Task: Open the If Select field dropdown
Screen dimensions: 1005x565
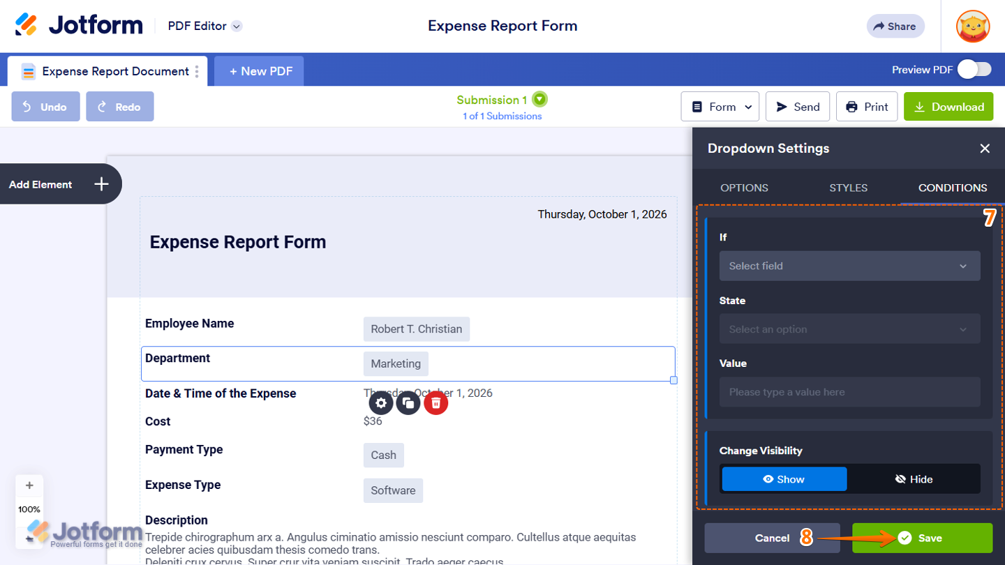Action: pos(849,266)
